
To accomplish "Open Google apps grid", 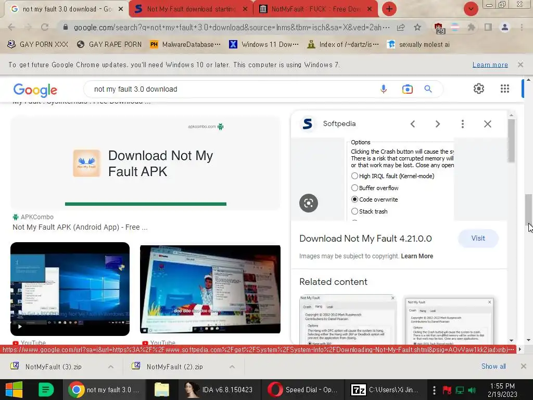I will (x=505, y=89).
